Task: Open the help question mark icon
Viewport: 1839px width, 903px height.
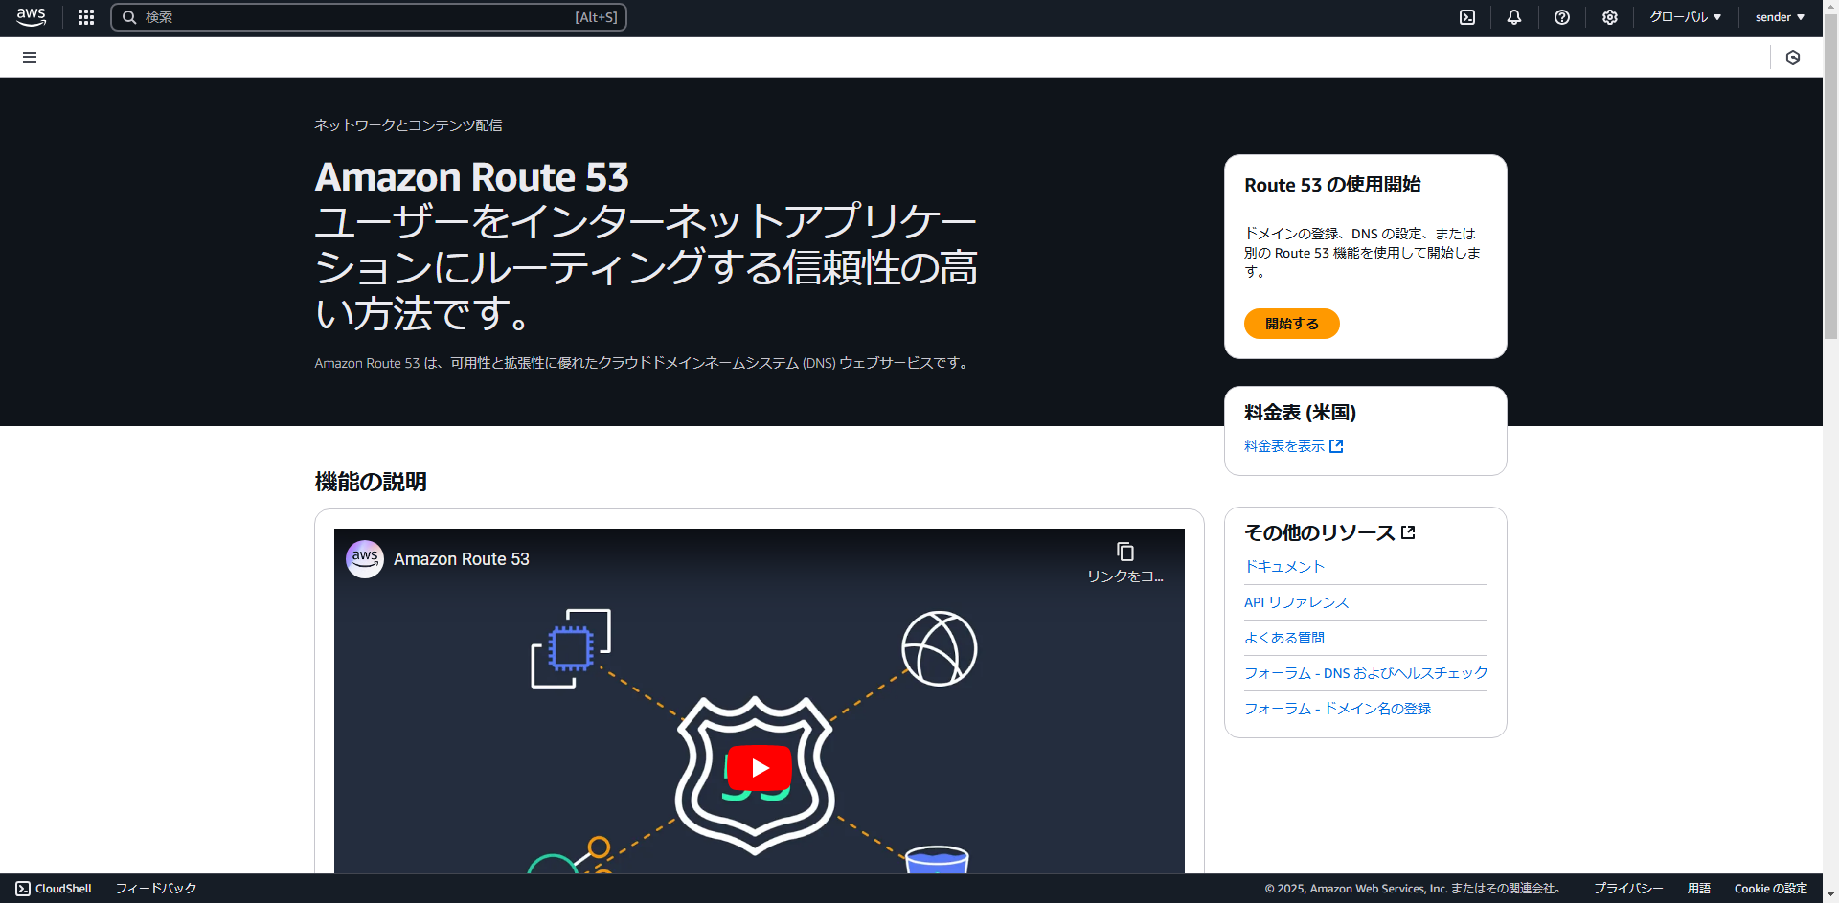Action: coord(1561,17)
